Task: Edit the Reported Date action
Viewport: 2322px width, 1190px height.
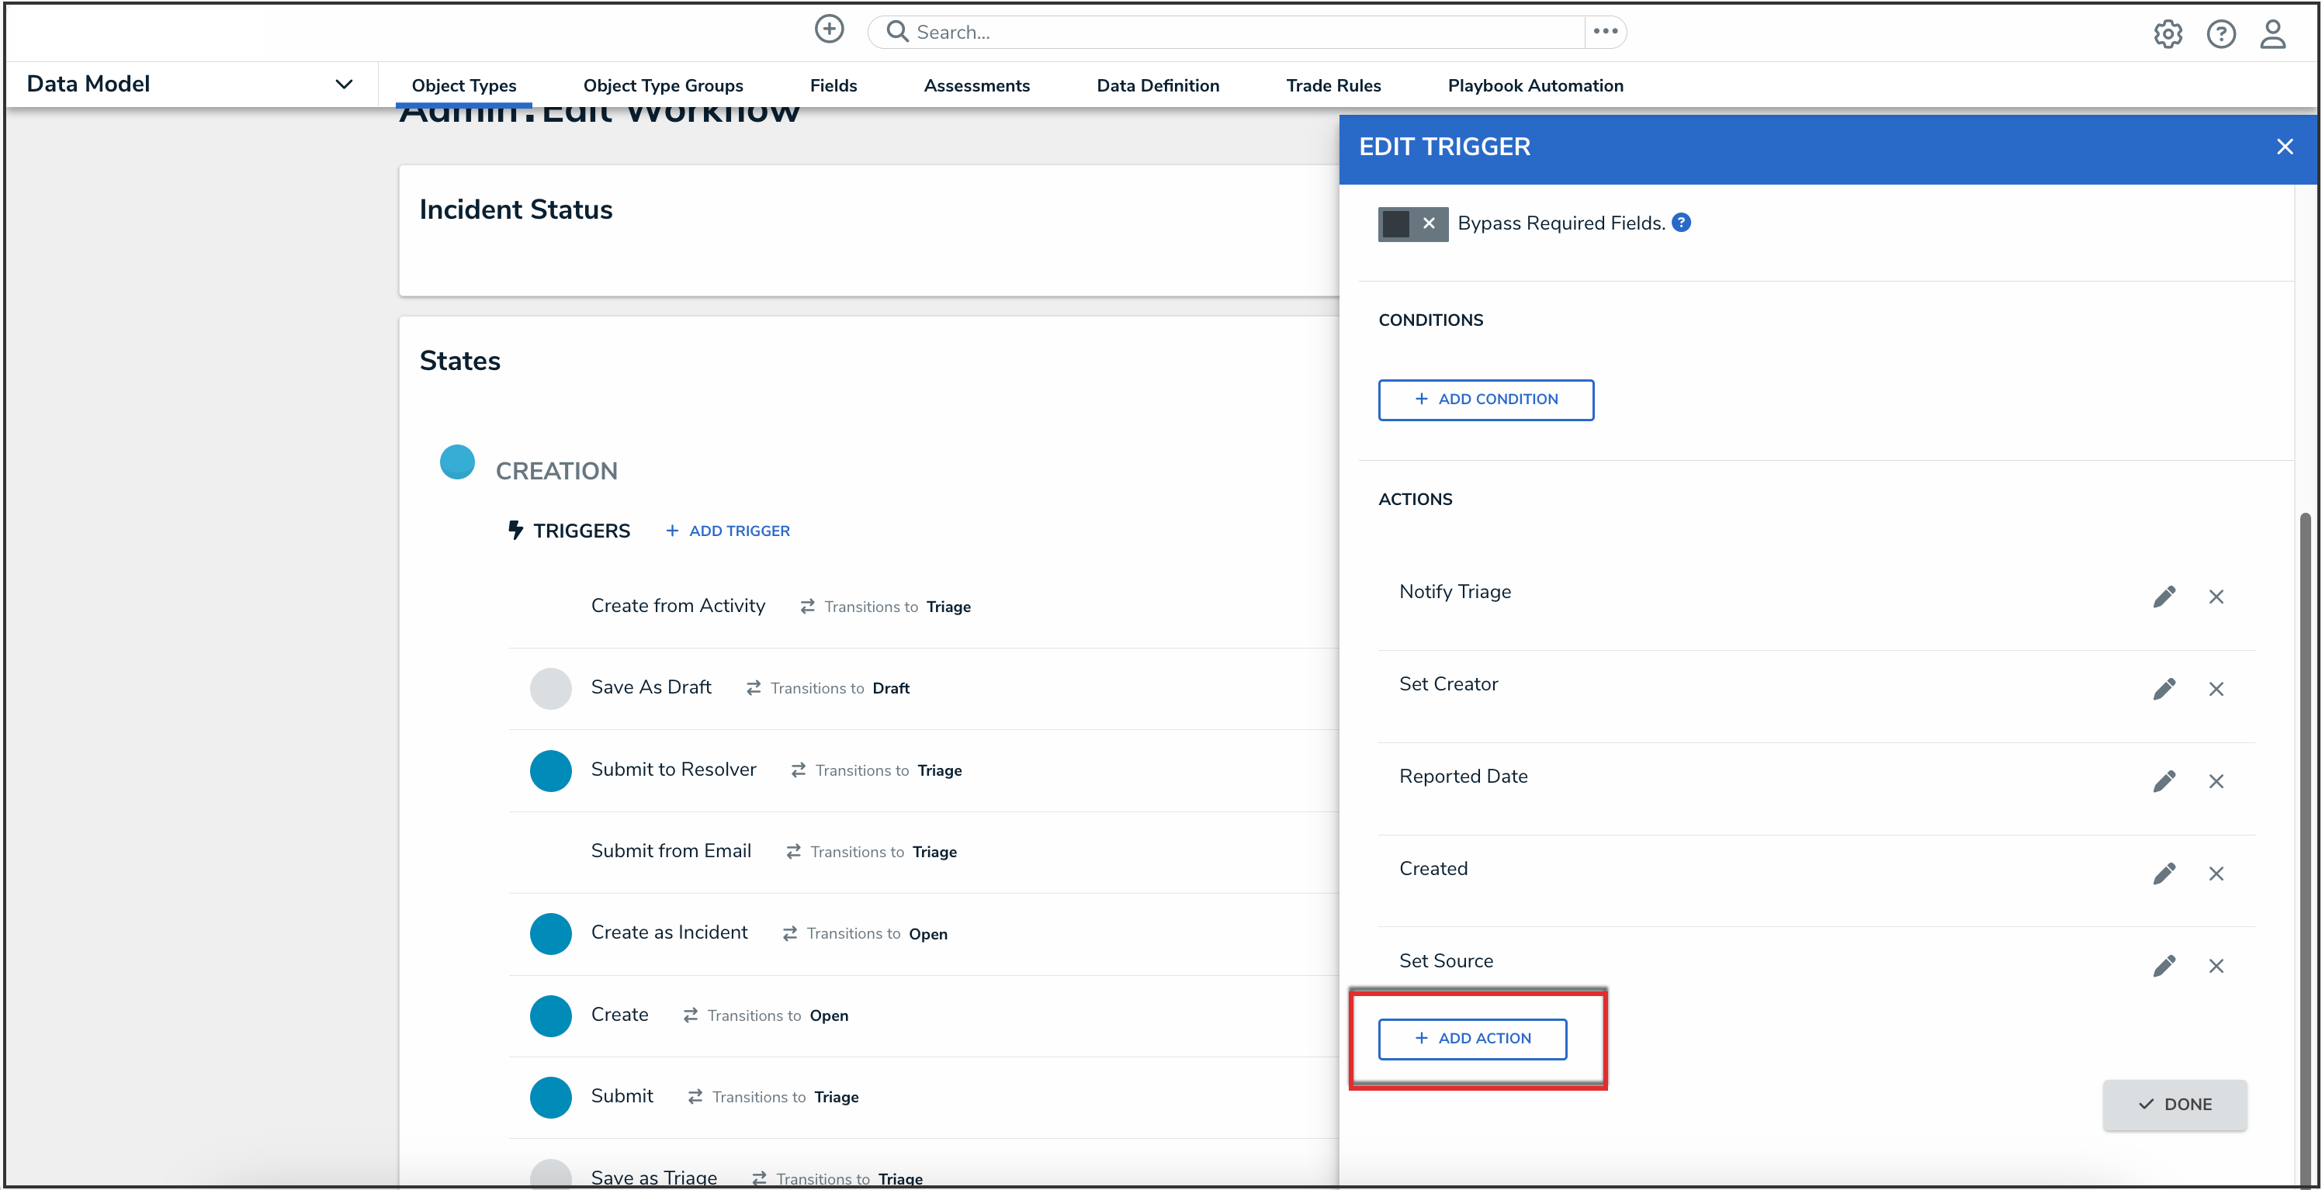Action: tap(2164, 781)
